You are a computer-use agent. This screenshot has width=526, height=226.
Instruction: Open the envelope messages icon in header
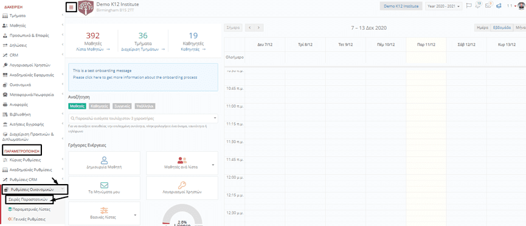pyautogui.click(x=488, y=5)
